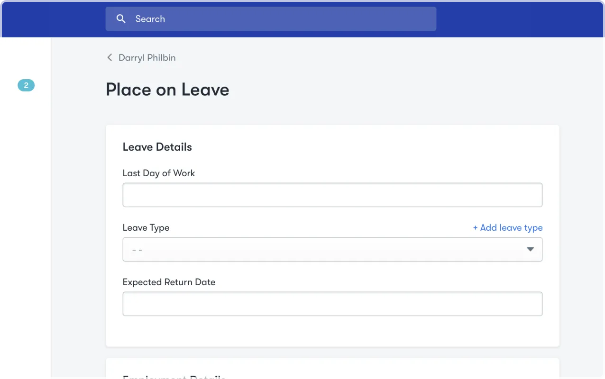Click the Expected Return Date field

tap(332, 304)
